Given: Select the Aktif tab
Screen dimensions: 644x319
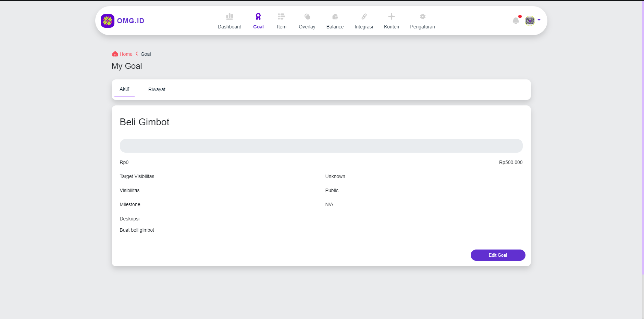Looking at the screenshot, I should [124, 89].
